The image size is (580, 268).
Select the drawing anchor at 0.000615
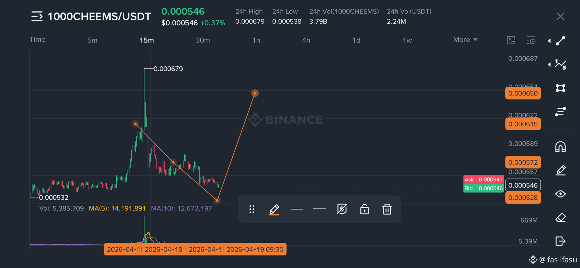[135, 124]
